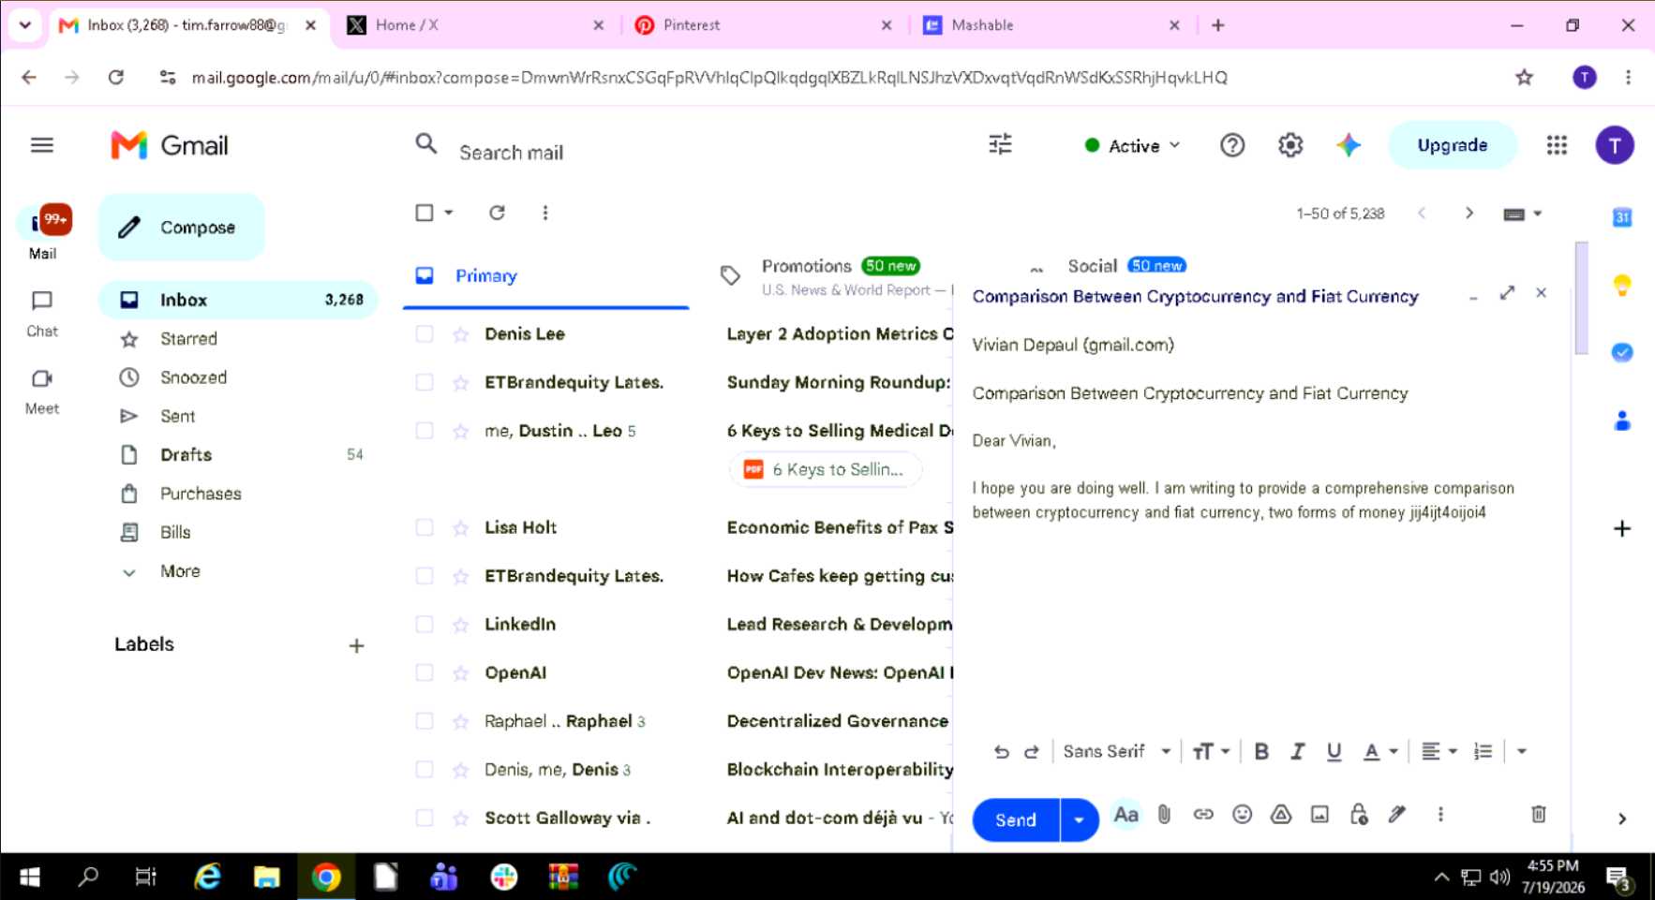Viewport: 1655px width, 900px height.
Task: Open input tools dropdown
Action: tap(1522, 214)
